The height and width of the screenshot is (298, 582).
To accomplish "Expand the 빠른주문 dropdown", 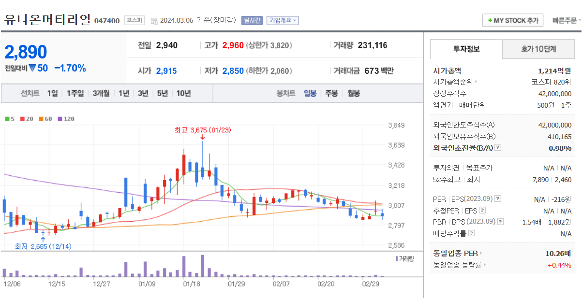I will pyautogui.click(x=567, y=21).
